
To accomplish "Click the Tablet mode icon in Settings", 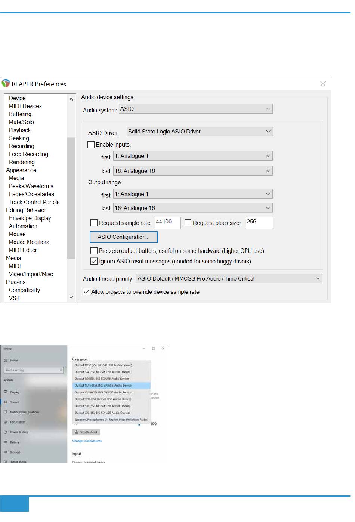I will tap(6, 462).
